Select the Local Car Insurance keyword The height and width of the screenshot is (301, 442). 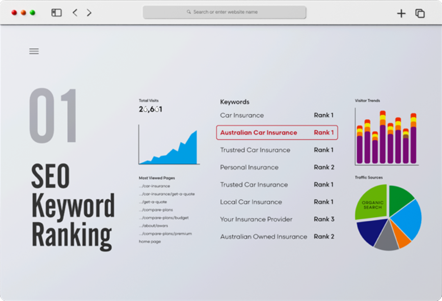[251, 202]
